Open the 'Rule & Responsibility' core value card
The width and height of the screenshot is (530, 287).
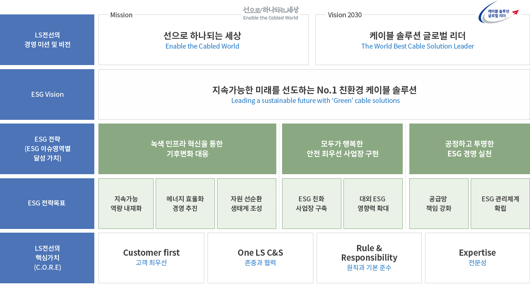[369, 258]
